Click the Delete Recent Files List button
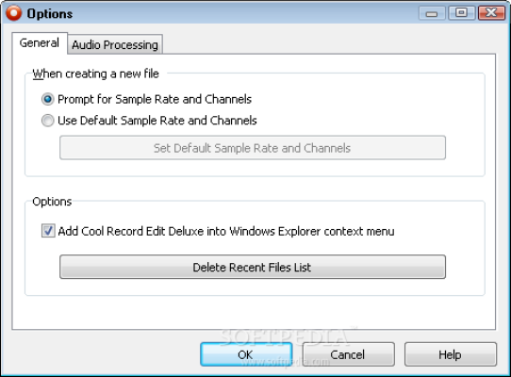 253,267
